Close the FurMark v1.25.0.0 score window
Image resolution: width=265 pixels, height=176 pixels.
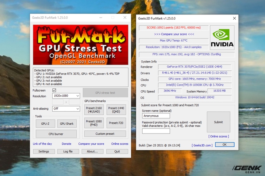[234, 18]
